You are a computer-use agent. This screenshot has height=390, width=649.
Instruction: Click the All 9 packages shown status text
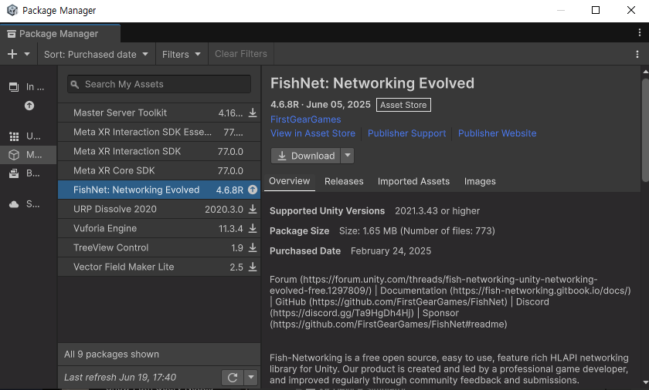click(111, 355)
